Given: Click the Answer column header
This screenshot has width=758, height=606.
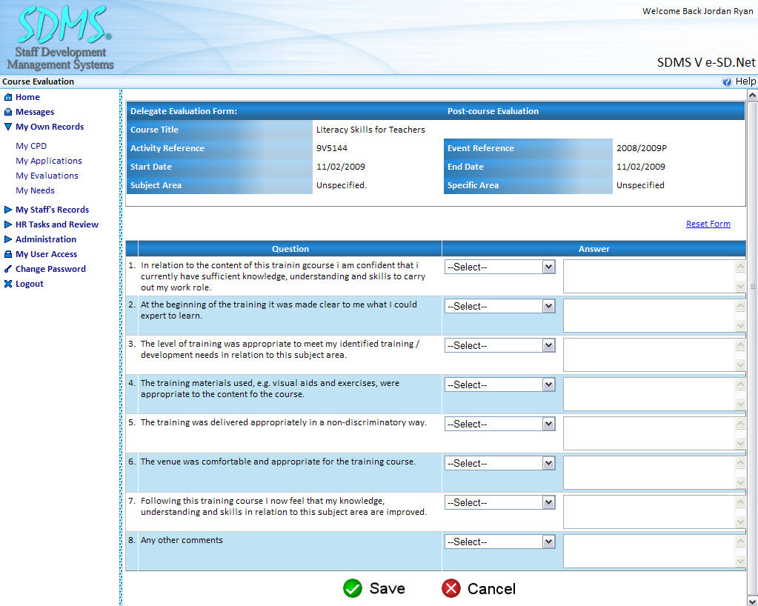Looking at the screenshot, I should pos(594,249).
